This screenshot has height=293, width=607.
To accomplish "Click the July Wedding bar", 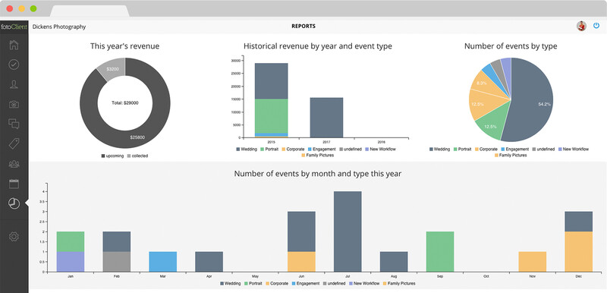I will click(348, 232).
